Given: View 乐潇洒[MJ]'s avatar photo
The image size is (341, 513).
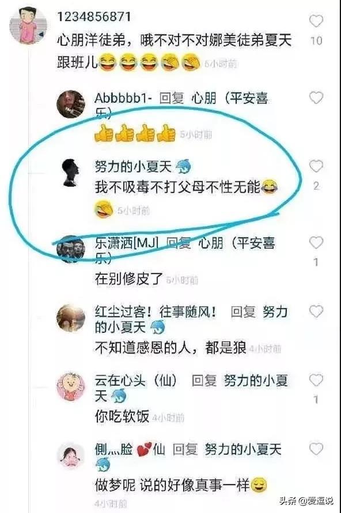Looking at the screenshot, I should (x=71, y=249).
